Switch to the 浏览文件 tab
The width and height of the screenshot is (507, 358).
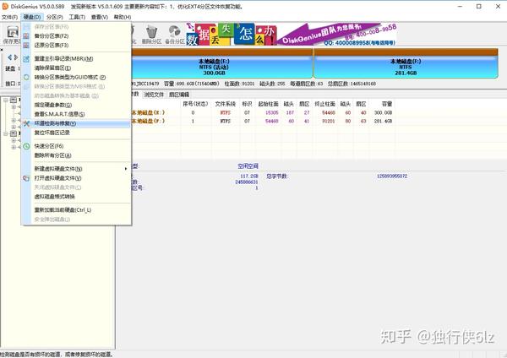[x=154, y=95]
